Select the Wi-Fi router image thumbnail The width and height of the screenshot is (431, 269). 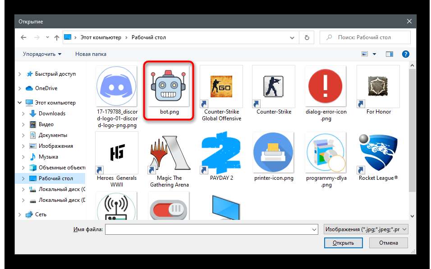pyautogui.click(x=117, y=206)
